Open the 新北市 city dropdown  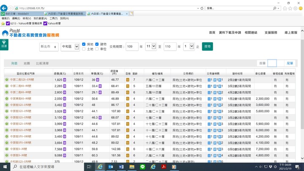click(x=49, y=47)
